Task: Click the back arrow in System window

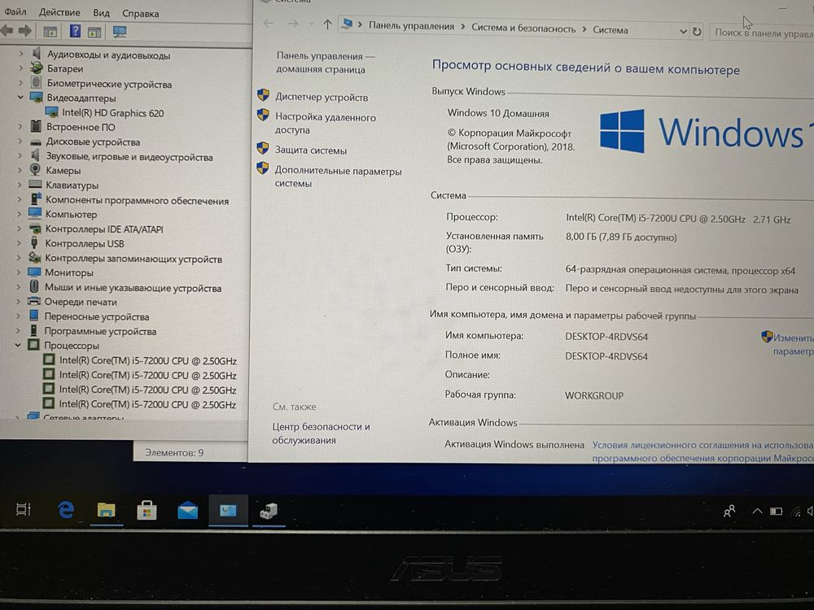Action: pos(268,24)
